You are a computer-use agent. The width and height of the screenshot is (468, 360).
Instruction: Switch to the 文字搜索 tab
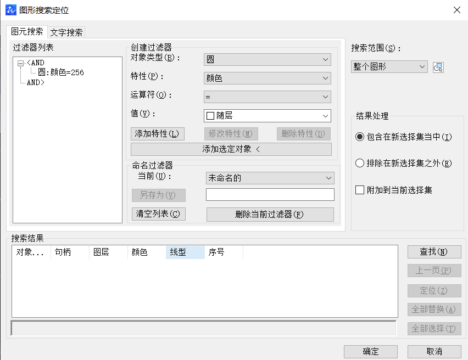(x=65, y=32)
